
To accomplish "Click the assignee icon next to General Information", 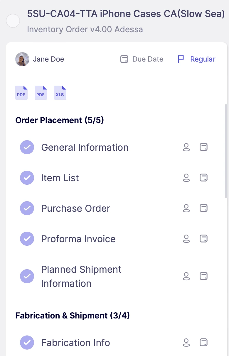I will tap(186, 148).
